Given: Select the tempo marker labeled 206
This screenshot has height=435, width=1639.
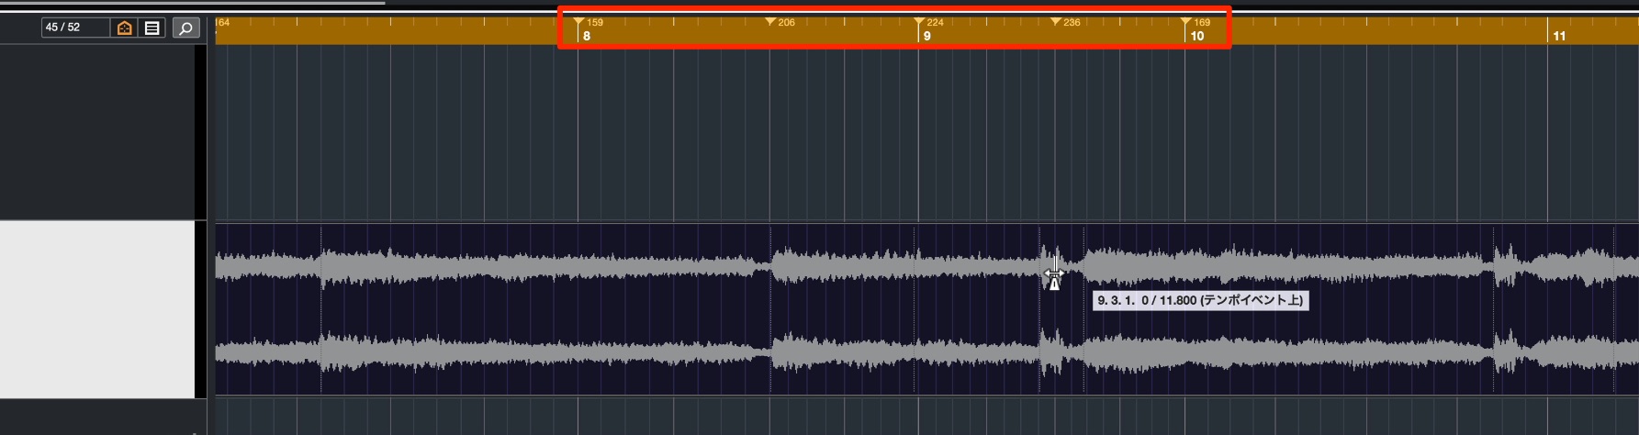Looking at the screenshot, I should tap(770, 22).
